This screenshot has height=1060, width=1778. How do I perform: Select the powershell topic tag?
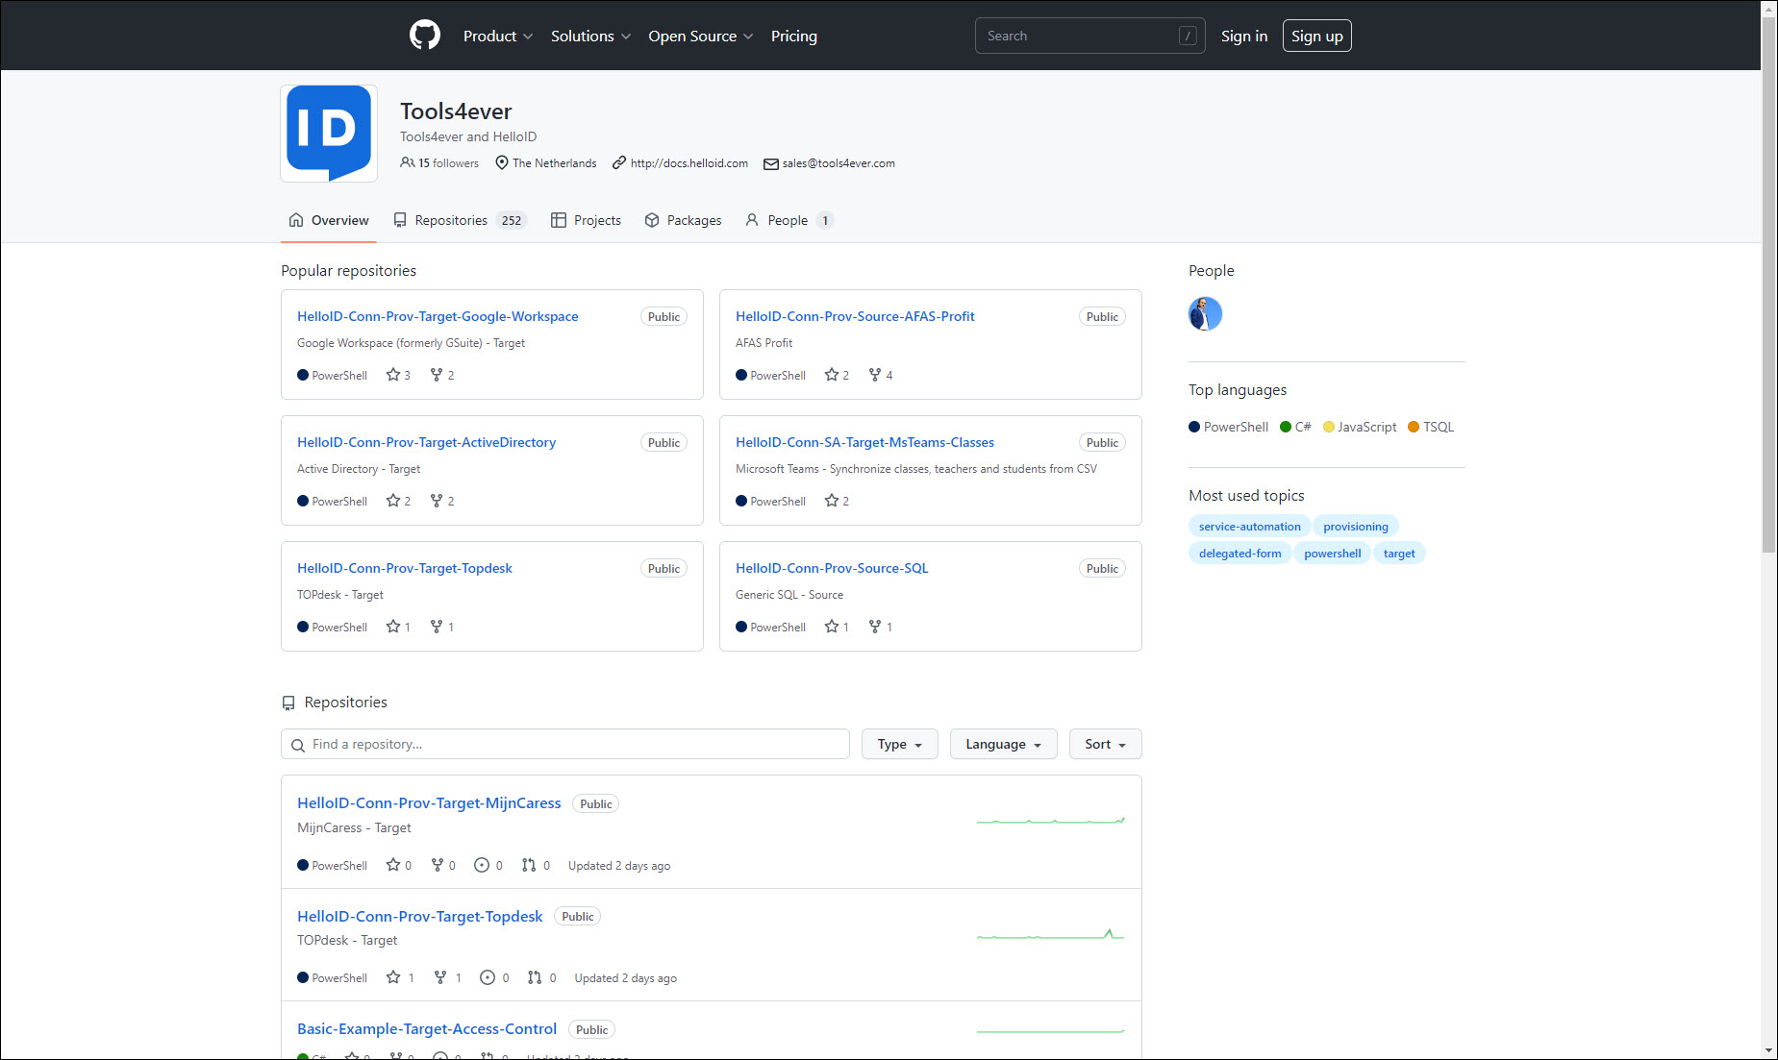(1332, 554)
